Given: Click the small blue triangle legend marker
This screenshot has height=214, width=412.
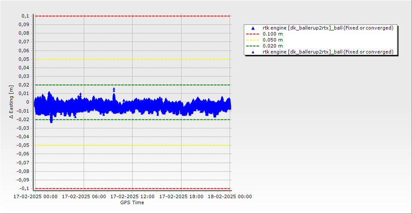Looking at the screenshot, I should coord(253,52).
